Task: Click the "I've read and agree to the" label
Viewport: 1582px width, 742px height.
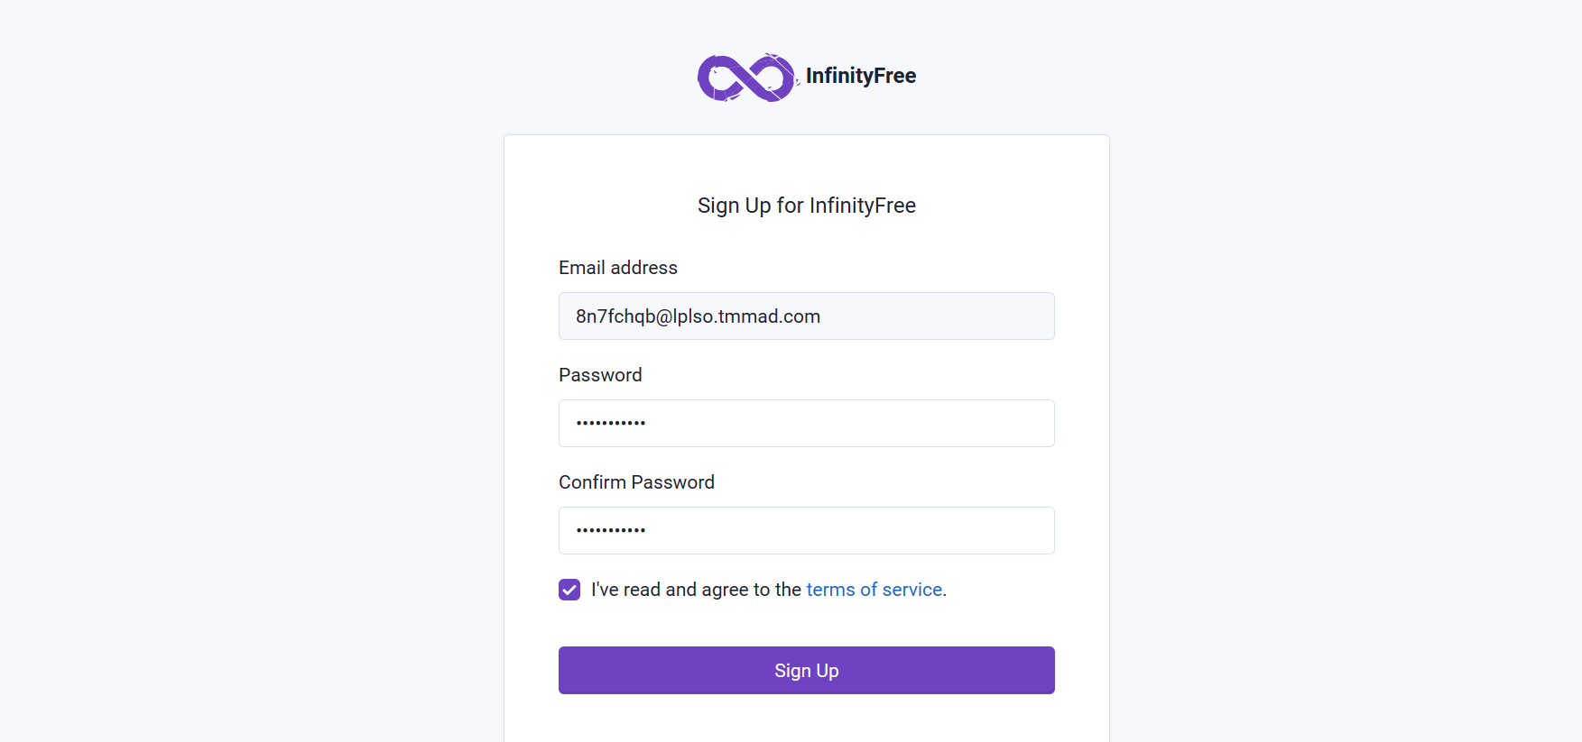Action: [x=696, y=590]
